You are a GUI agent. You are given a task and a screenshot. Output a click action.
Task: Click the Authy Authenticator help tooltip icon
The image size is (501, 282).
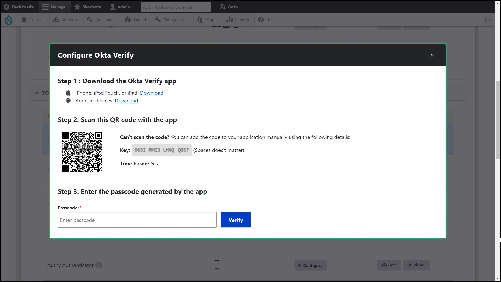[98, 265]
